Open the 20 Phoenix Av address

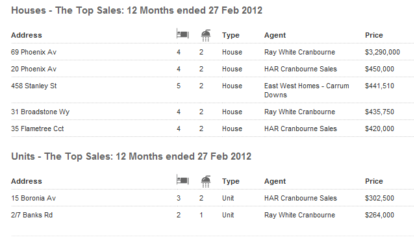pyautogui.click(x=34, y=69)
